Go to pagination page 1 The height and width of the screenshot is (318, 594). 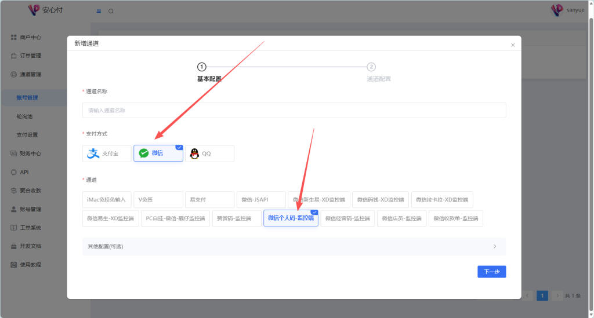tap(542, 295)
